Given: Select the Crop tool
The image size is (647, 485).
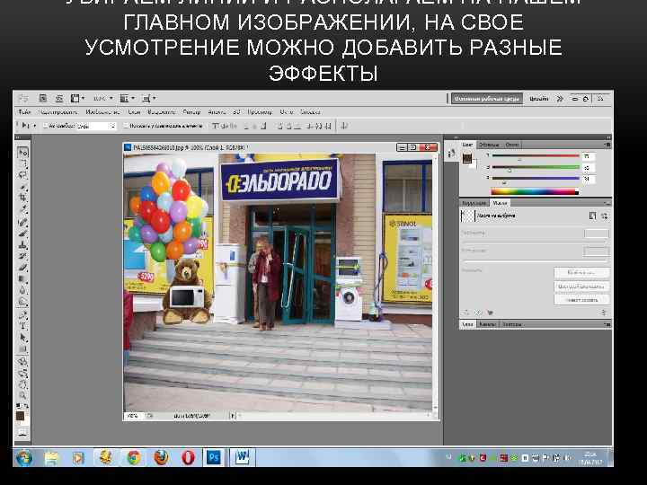Looking at the screenshot, I should click(x=22, y=198).
